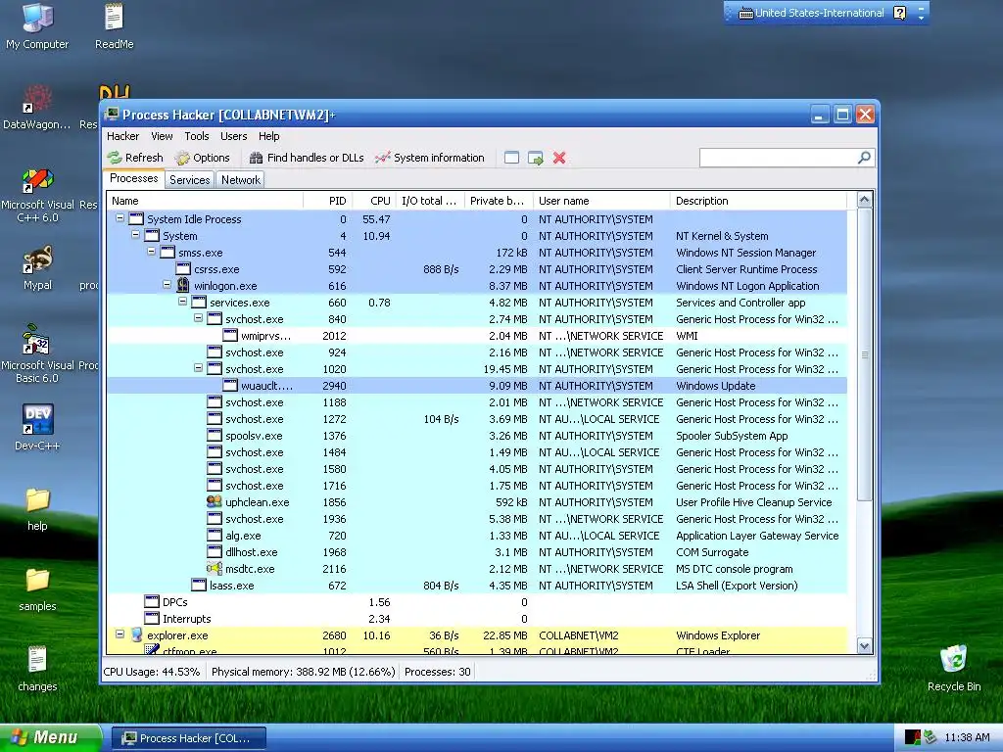The height and width of the screenshot is (752, 1003).
Task: Select the msdtc.exe process icon
Action: click(x=215, y=569)
